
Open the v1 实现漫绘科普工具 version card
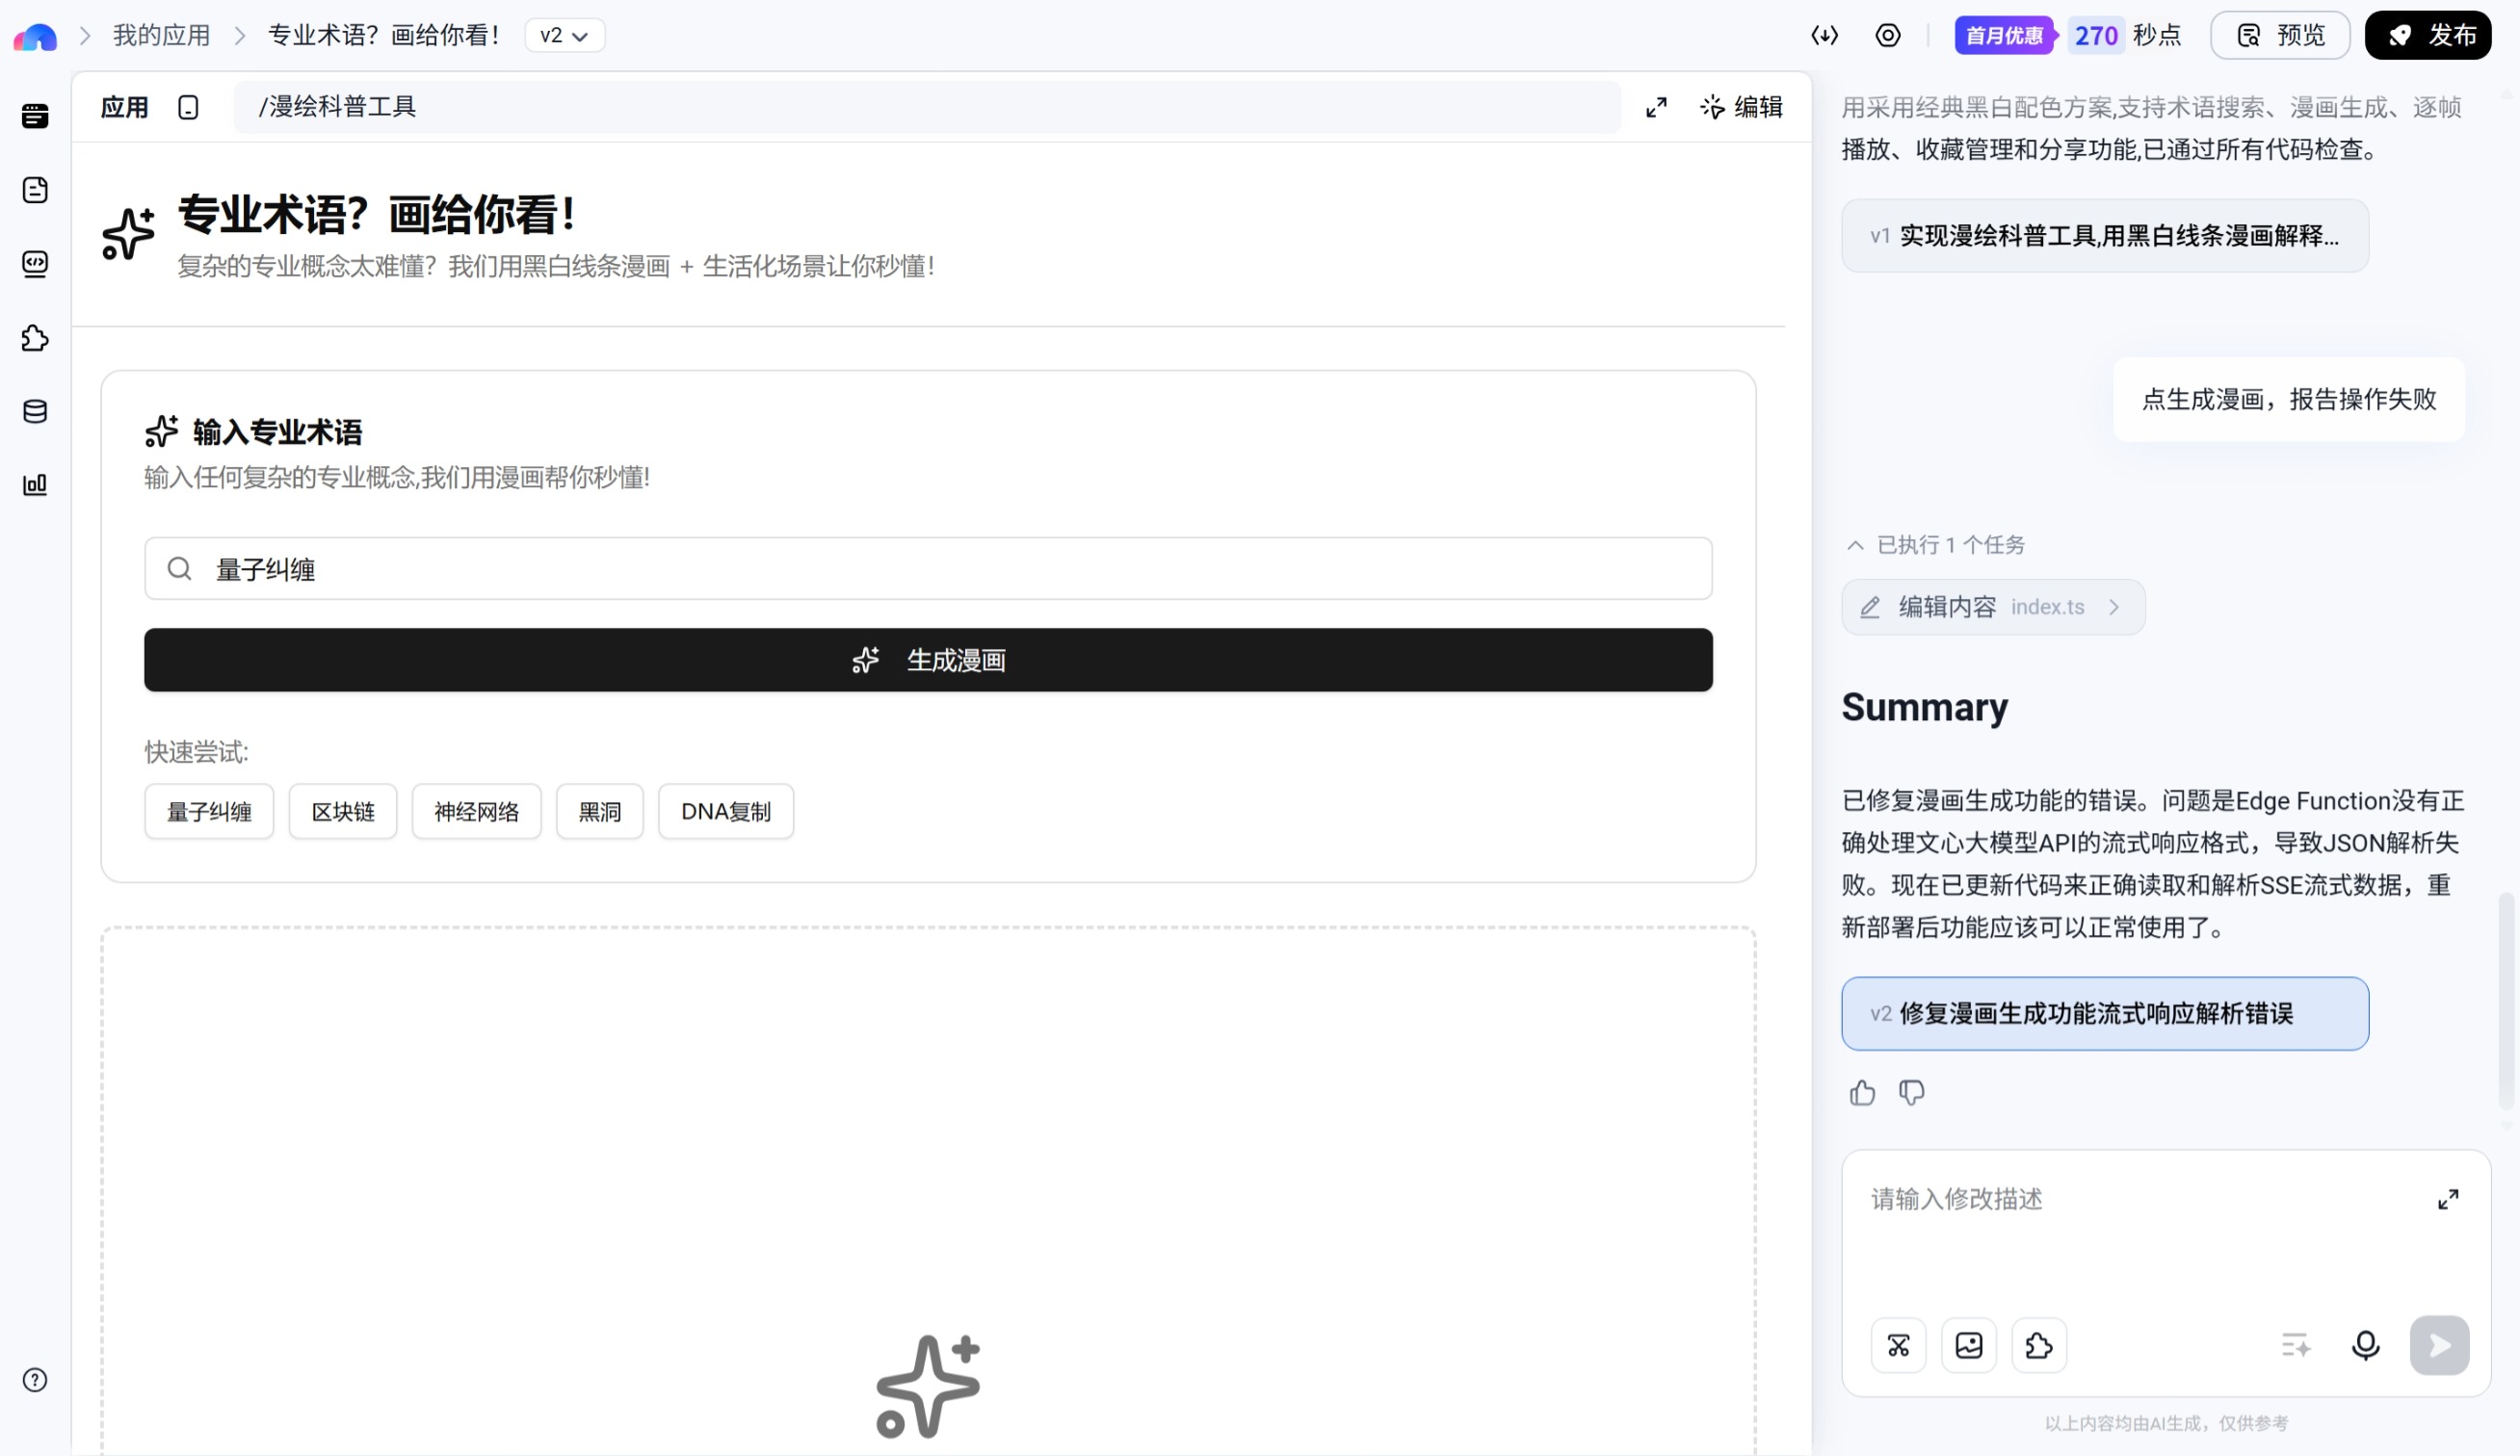(x=2105, y=236)
